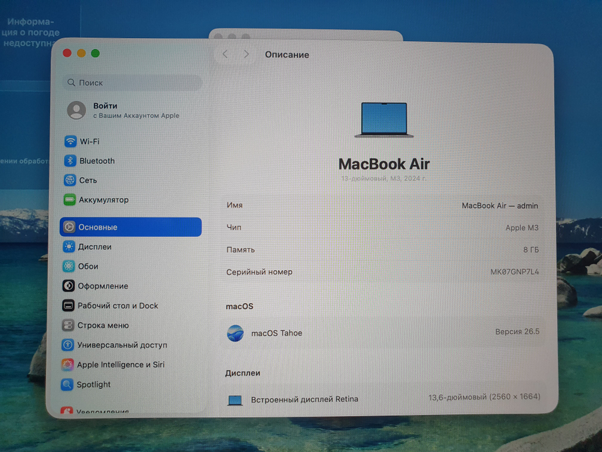
Task: Click the Поиск search field
Action: pos(132,83)
